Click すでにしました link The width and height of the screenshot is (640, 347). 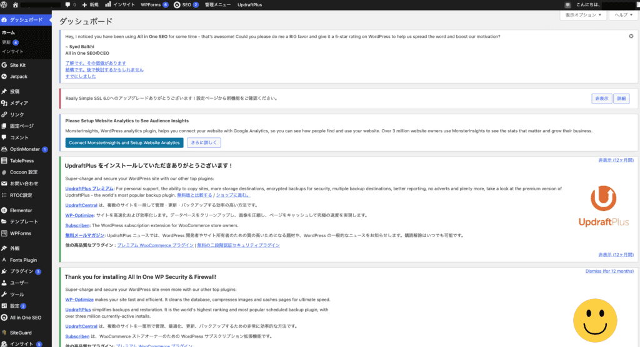(x=81, y=76)
